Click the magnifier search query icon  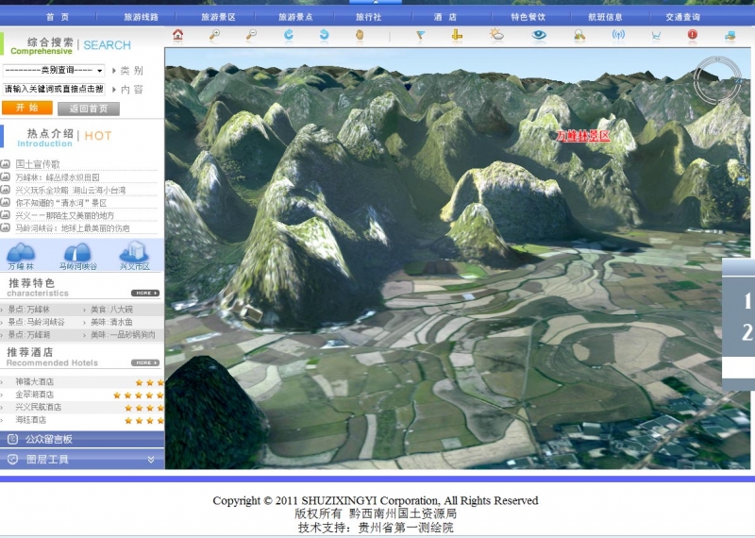point(579,35)
